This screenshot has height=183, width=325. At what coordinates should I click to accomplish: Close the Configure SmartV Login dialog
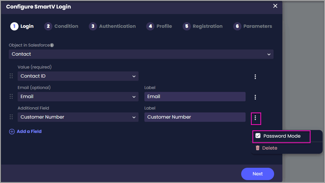(x=275, y=6)
